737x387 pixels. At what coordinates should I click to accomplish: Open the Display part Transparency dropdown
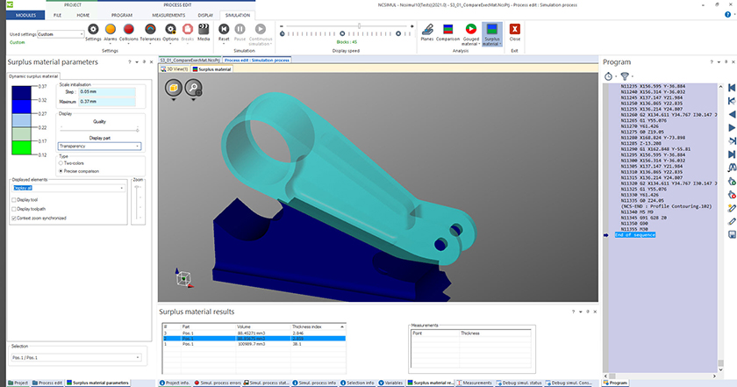click(x=99, y=146)
